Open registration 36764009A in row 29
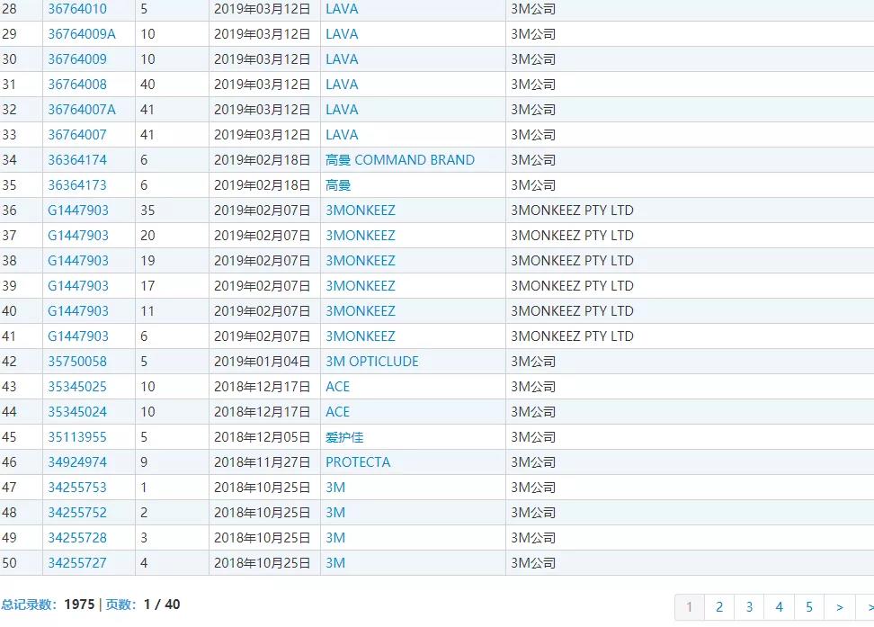 tap(82, 34)
